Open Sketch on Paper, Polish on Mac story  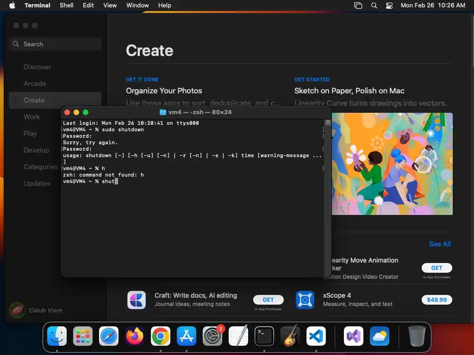point(349,91)
